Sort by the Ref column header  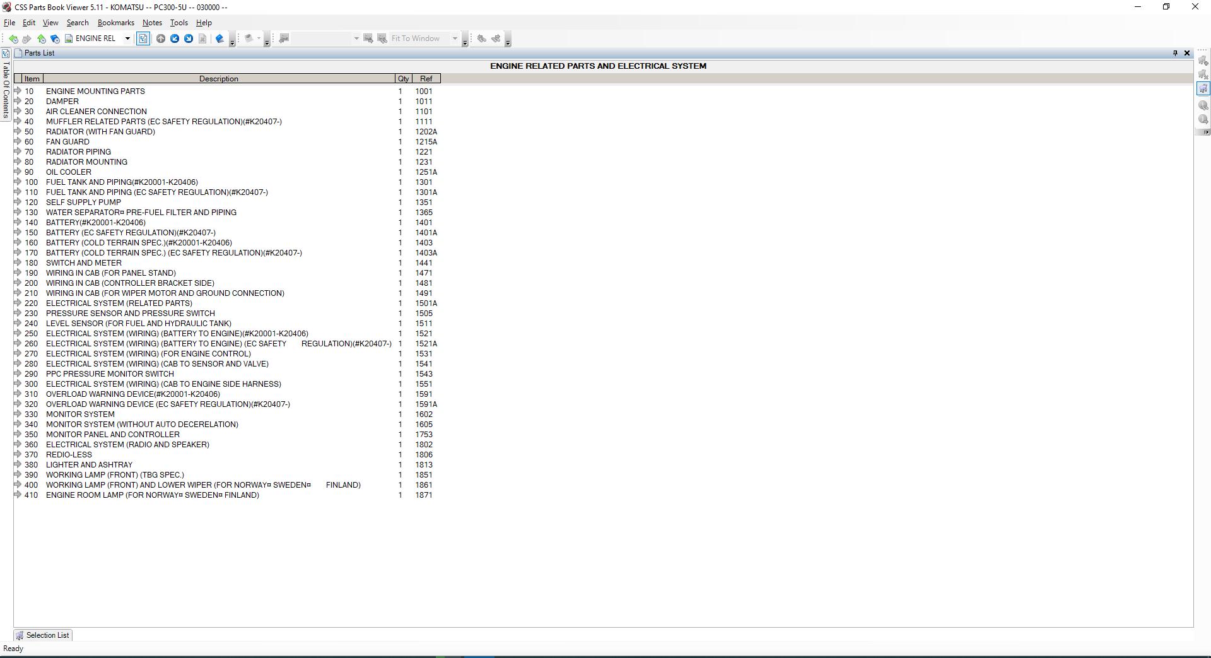(x=426, y=79)
